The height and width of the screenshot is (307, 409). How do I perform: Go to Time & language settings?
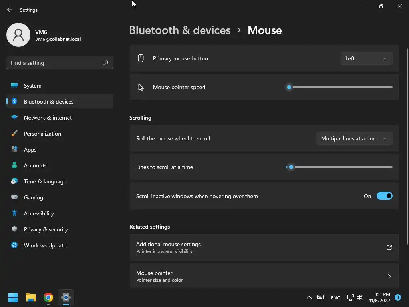[x=45, y=181]
